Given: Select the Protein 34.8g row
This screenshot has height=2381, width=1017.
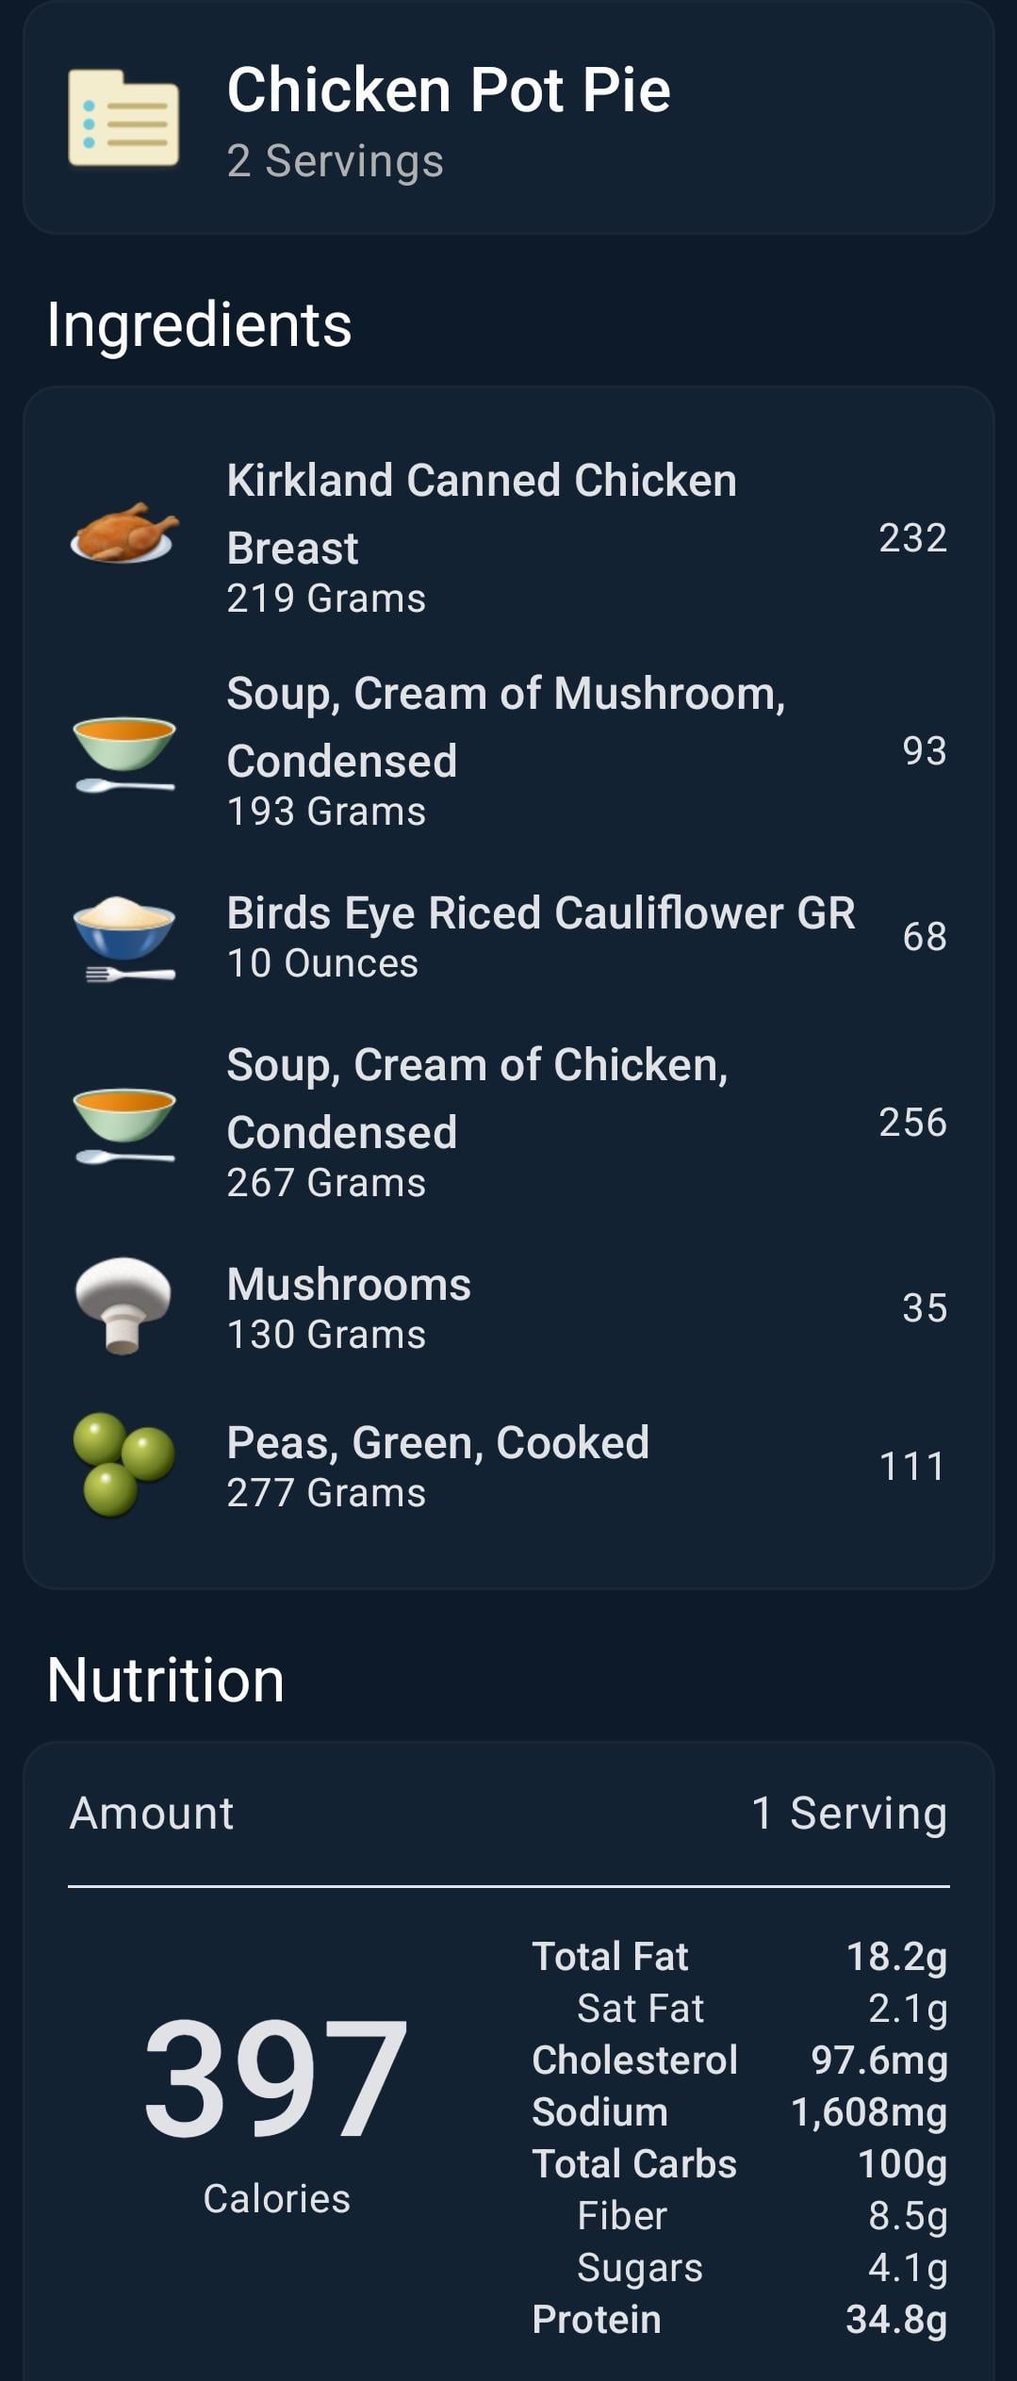Looking at the screenshot, I should tap(739, 2319).
